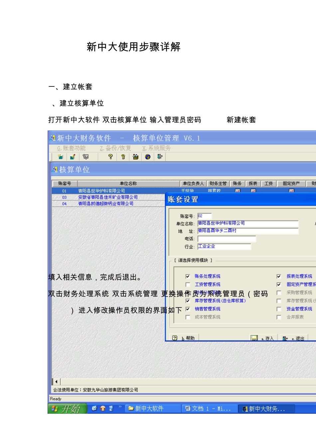Image resolution: width=316 pixels, height=447 pixels.
Task: Toggle 合并报表 checkbox
Action: pyautogui.click(x=279, y=317)
